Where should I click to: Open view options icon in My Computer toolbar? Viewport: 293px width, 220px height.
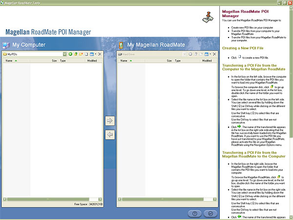(x=92, y=54)
